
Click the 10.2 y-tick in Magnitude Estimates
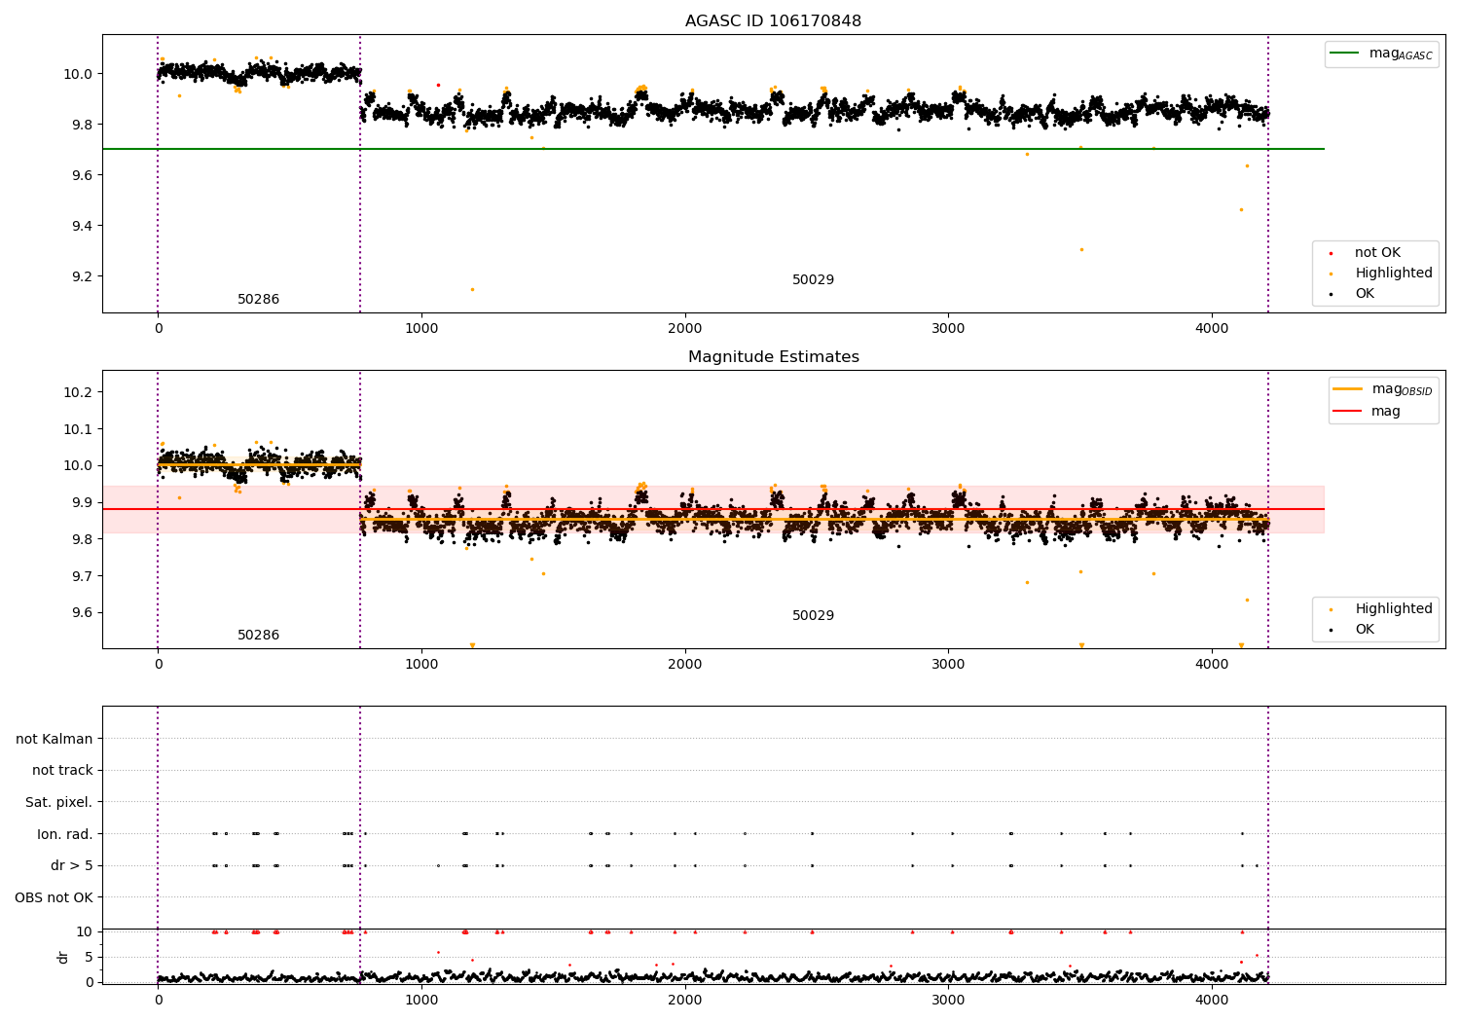tap(78, 392)
